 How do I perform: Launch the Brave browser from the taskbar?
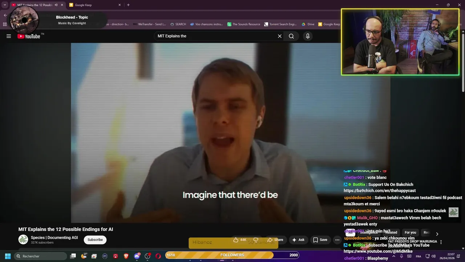pyautogui.click(x=126, y=256)
